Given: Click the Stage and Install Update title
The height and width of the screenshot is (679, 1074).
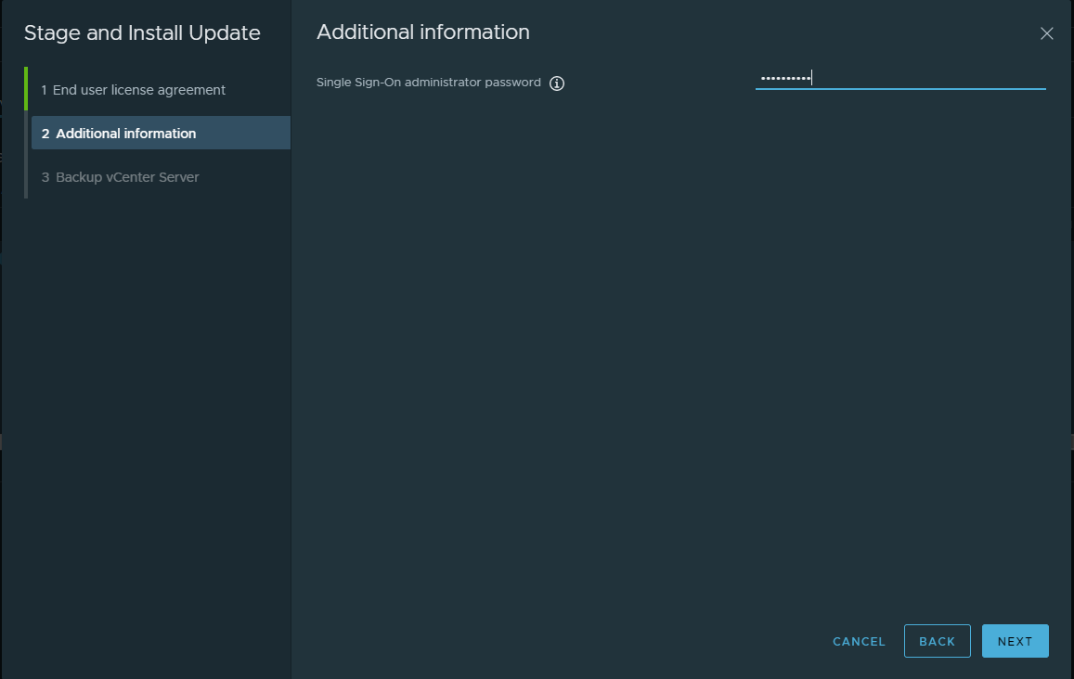Looking at the screenshot, I should click(140, 32).
